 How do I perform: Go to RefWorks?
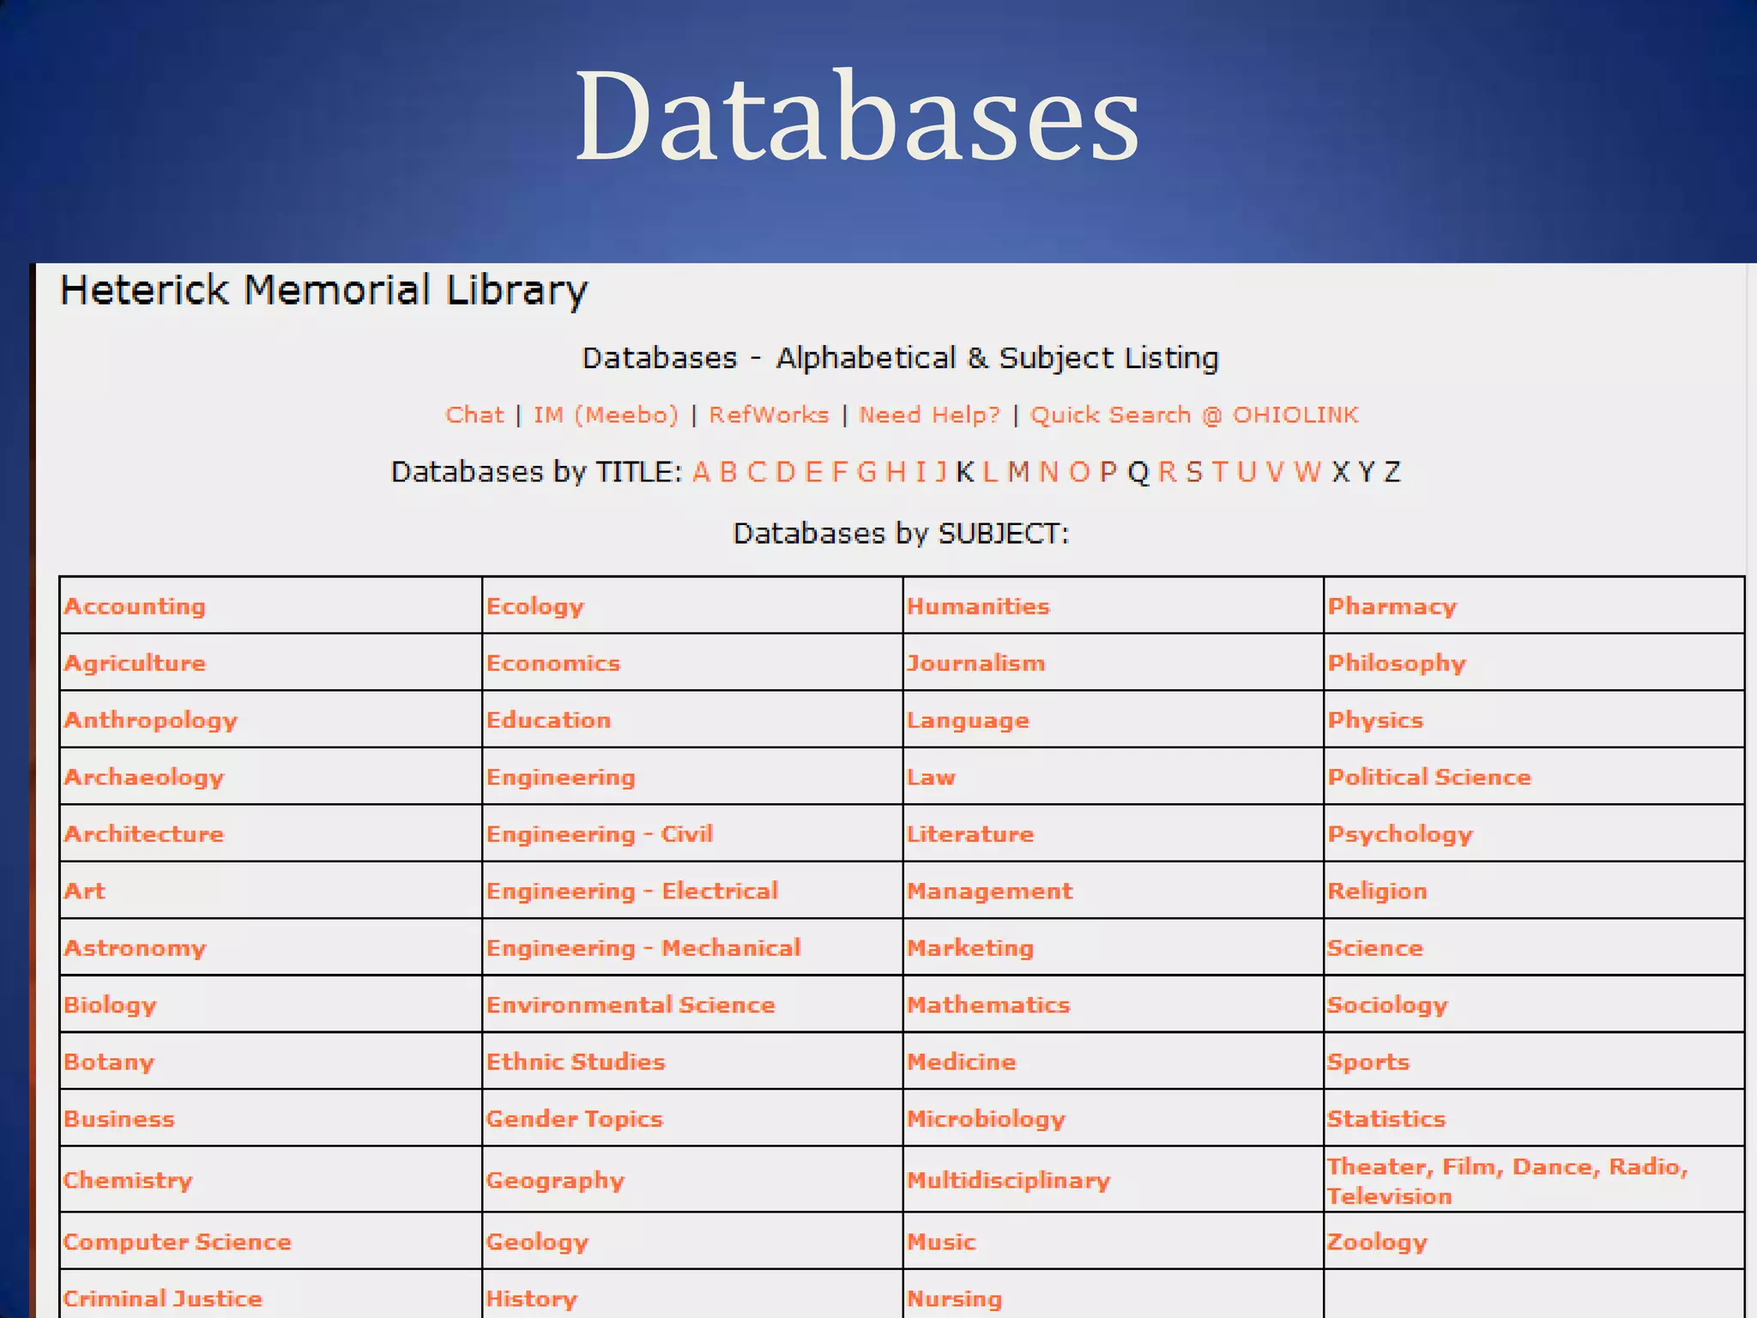coord(769,415)
